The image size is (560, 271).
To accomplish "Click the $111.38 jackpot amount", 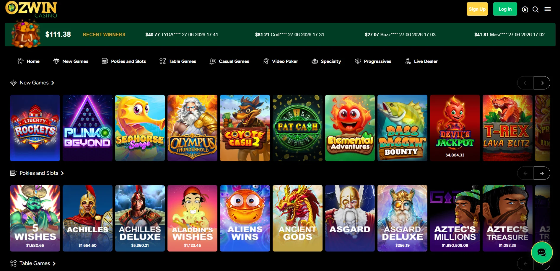I will [58, 35].
